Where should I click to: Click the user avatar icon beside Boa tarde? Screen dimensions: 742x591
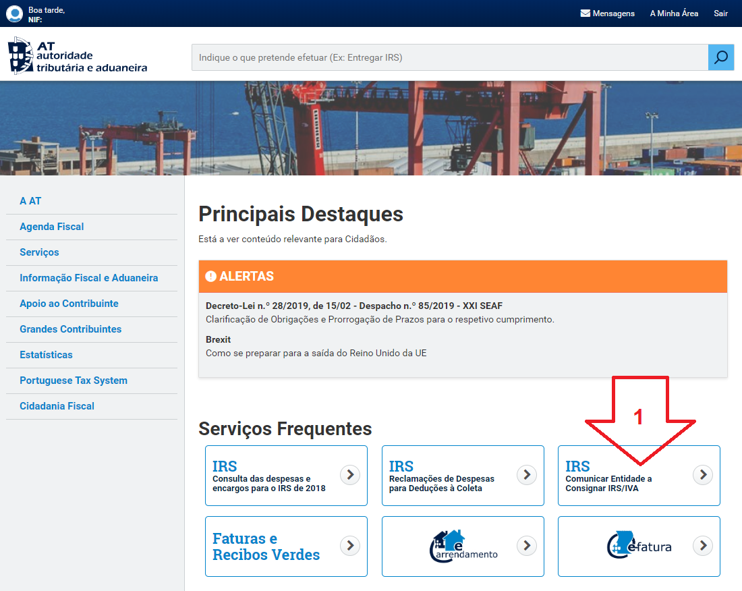(14, 13)
